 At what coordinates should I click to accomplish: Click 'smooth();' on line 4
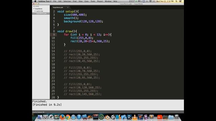coord(71,18)
